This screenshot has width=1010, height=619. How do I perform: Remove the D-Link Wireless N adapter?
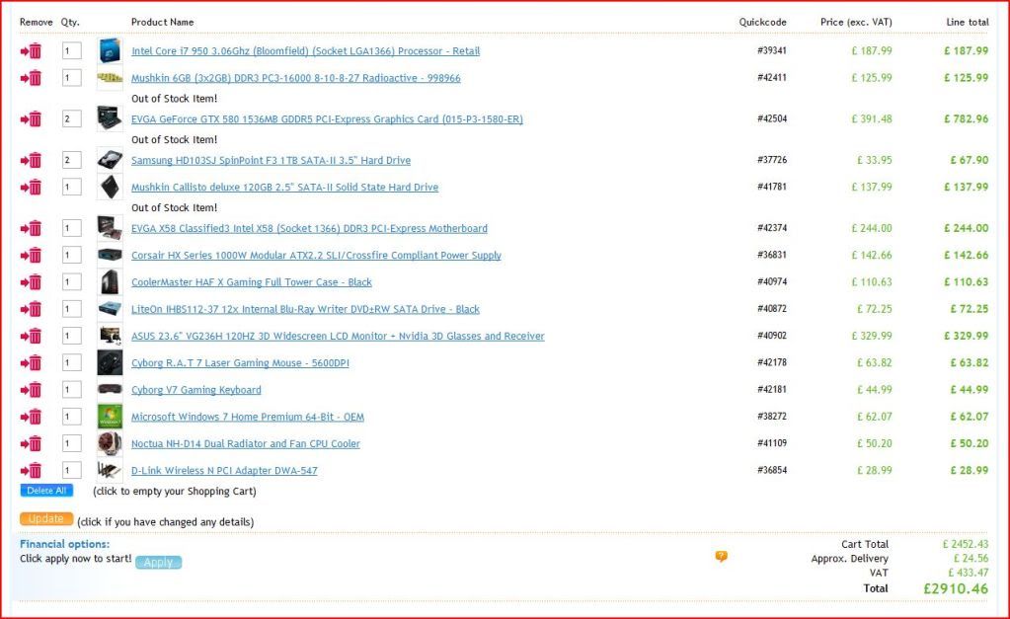(31, 471)
